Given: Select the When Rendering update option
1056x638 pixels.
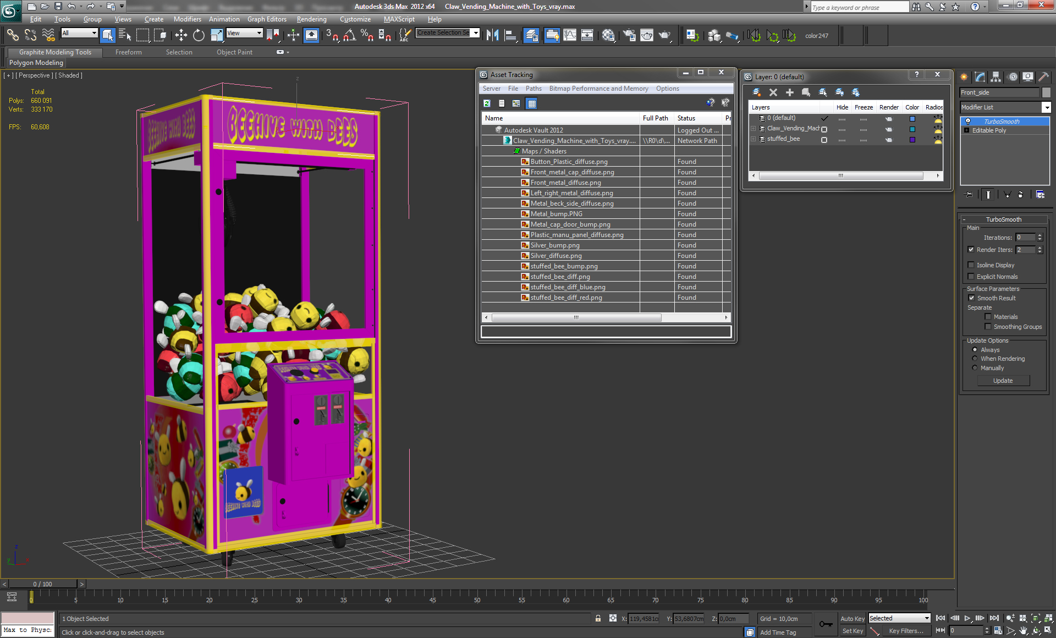Looking at the screenshot, I should point(975,359).
